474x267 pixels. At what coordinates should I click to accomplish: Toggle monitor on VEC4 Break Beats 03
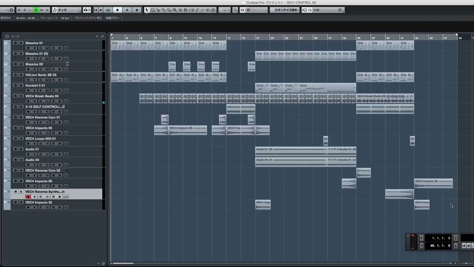pos(34,101)
